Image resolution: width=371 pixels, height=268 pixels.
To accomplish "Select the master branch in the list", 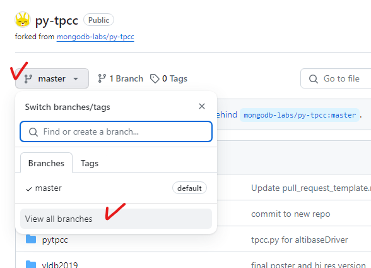I will click(x=116, y=188).
